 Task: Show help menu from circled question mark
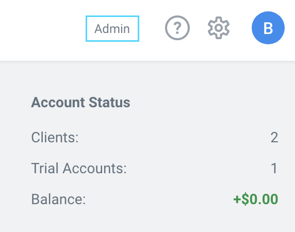177,28
